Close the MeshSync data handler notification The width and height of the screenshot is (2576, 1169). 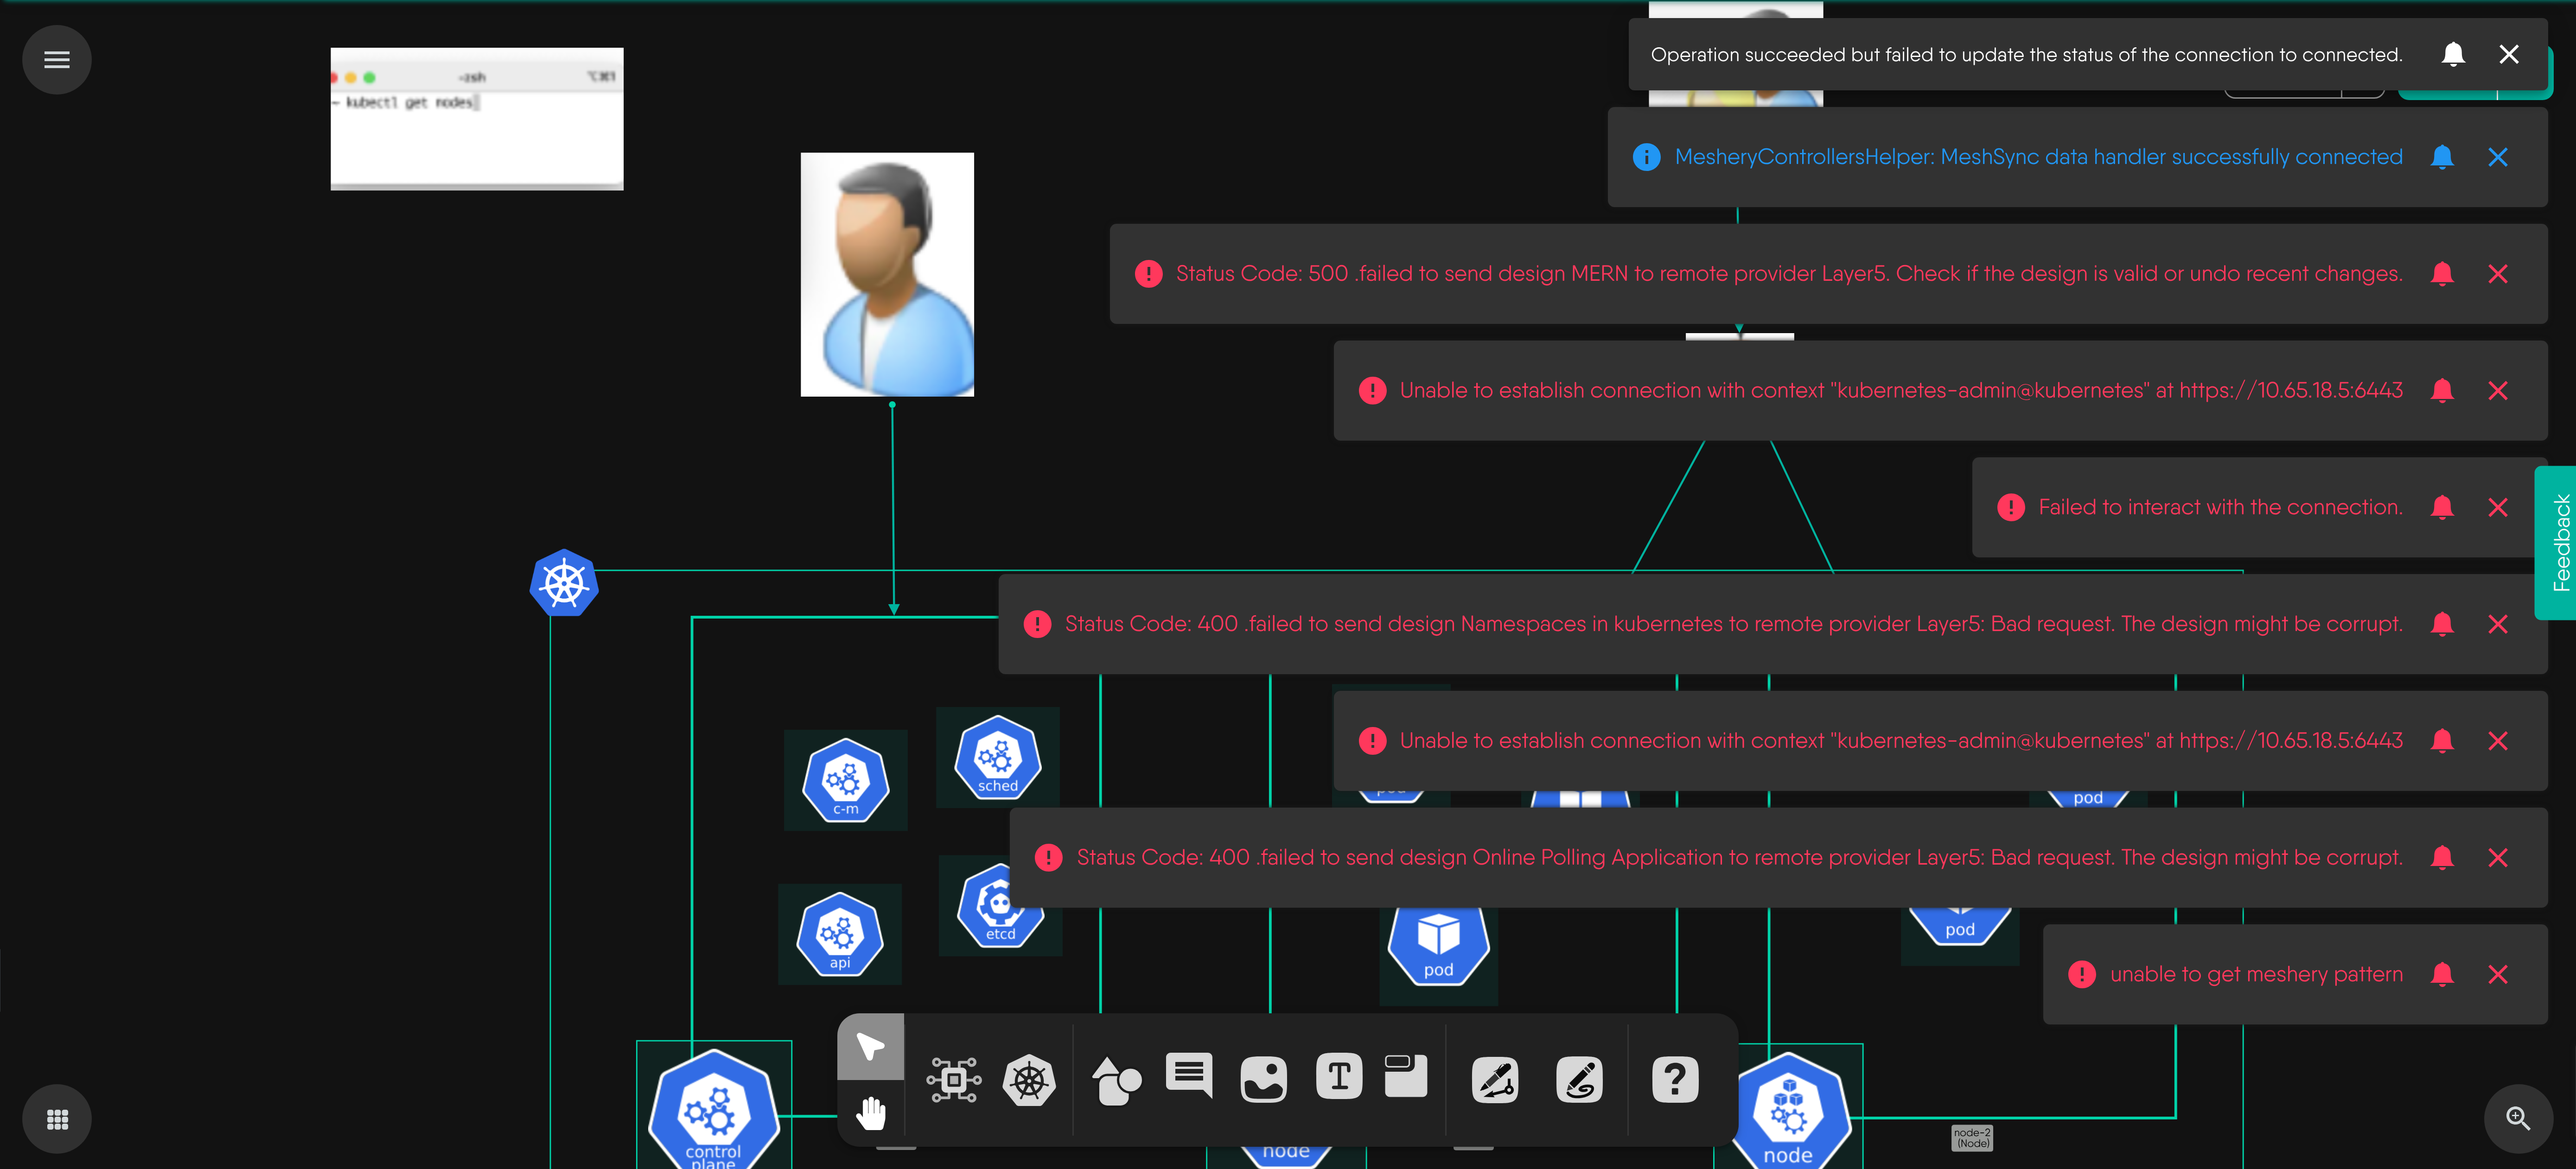2497,157
